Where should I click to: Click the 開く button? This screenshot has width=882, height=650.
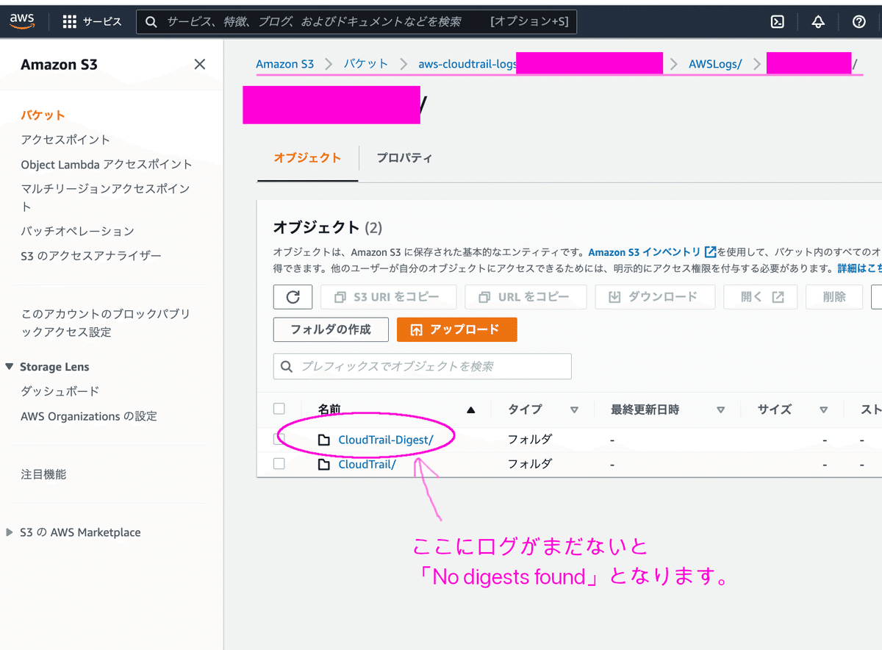[x=761, y=297]
